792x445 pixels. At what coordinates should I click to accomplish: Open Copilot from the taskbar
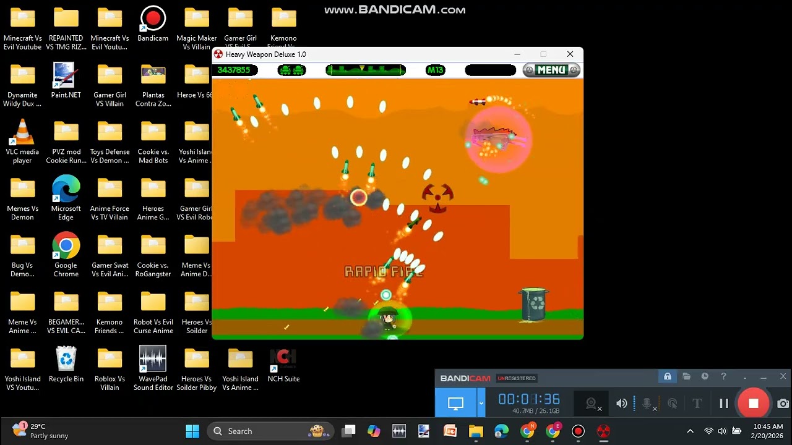[374, 431]
